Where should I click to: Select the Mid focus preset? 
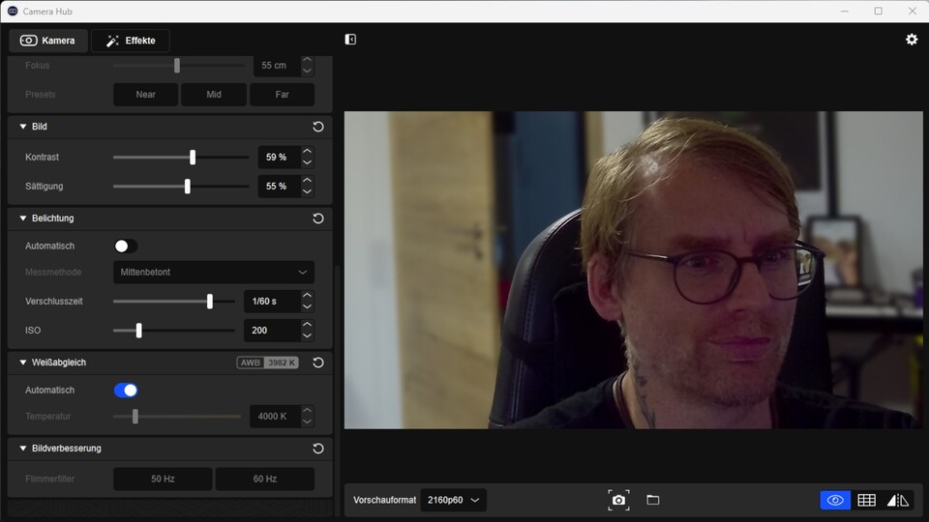(214, 95)
